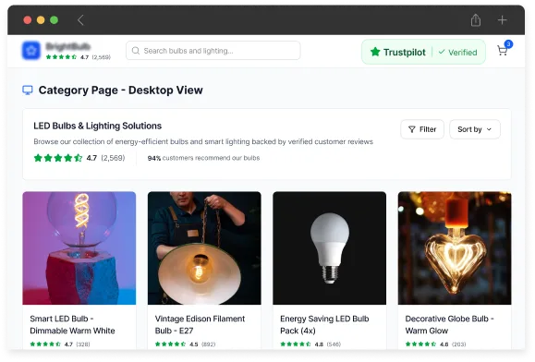Click the LED Bulbs & Lighting Solutions heading
The image size is (535, 362).
98,126
